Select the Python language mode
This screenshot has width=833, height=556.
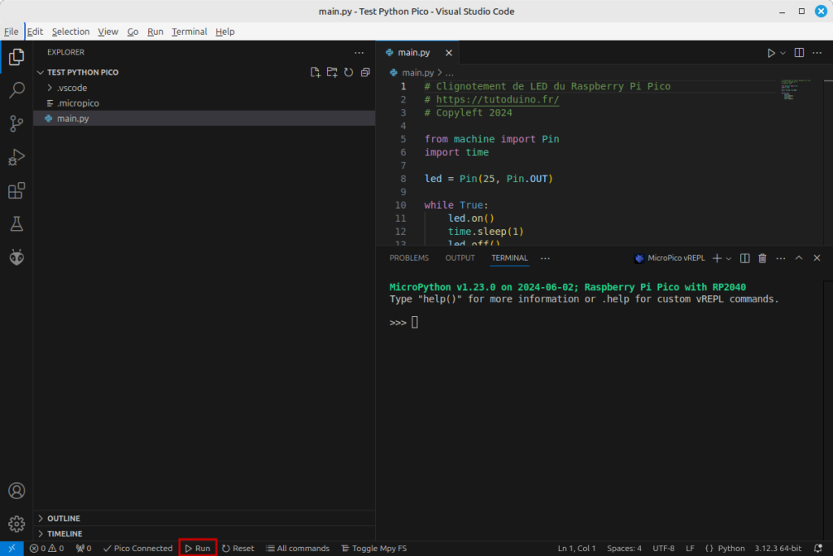click(731, 549)
